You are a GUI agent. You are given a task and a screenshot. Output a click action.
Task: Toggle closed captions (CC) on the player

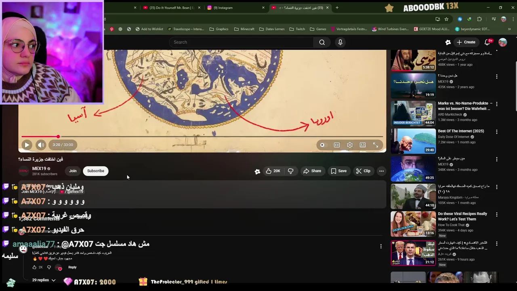click(x=336, y=145)
